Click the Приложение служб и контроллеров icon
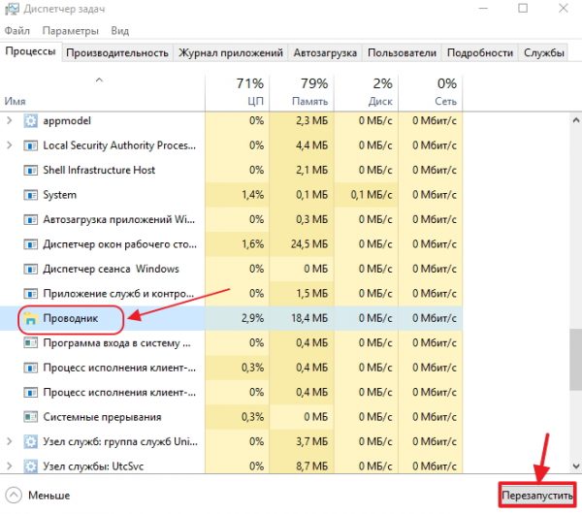The image size is (582, 514). 30,294
